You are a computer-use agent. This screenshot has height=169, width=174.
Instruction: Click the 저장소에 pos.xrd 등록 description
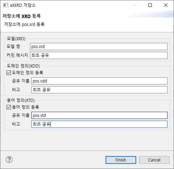(24, 24)
